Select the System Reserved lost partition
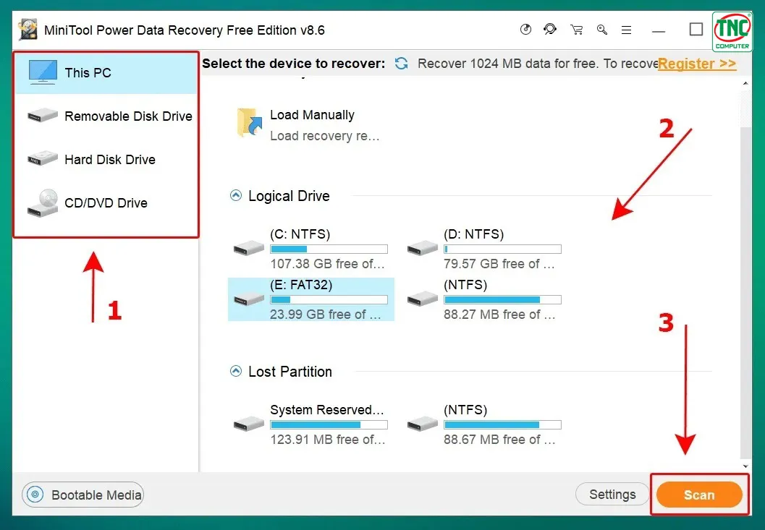 (310, 424)
